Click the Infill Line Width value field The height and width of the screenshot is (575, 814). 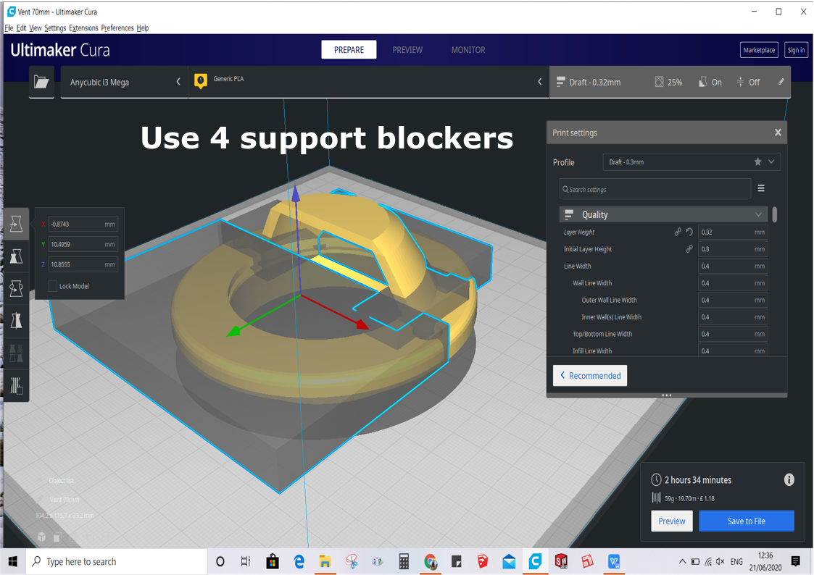(x=733, y=351)
